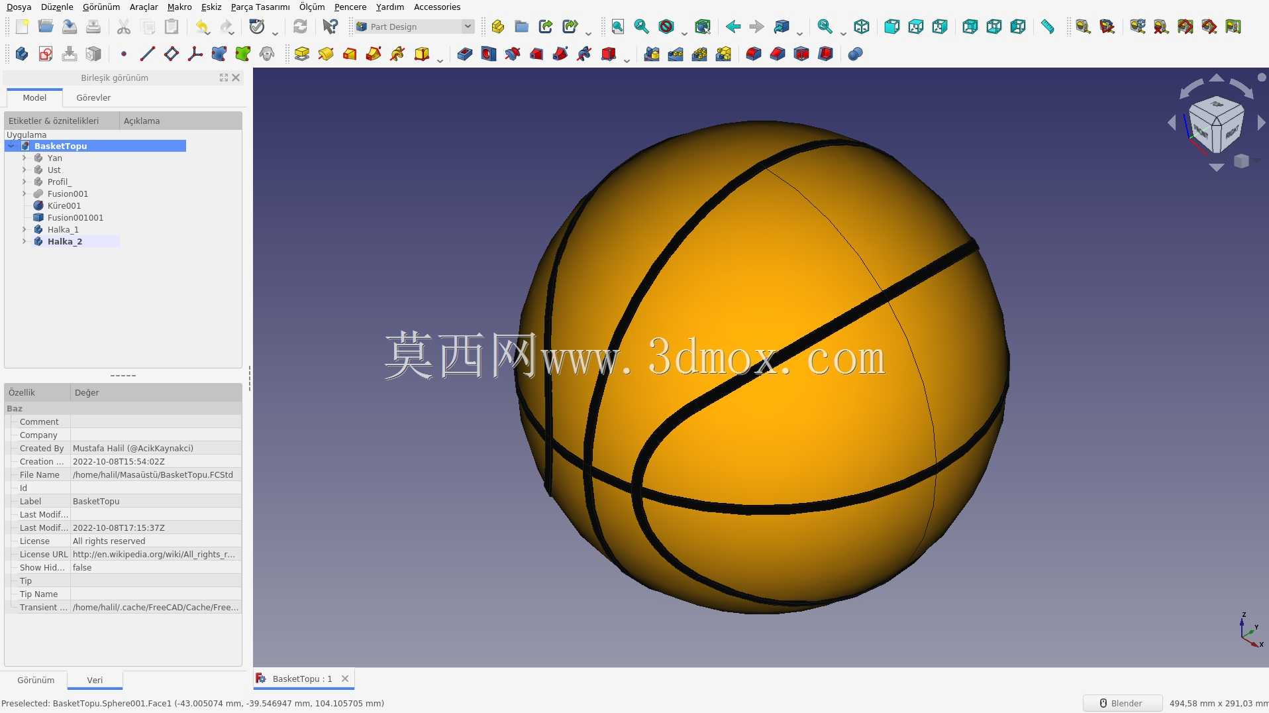This screenshot has width=1269, height=713.
Task: Click the Datum point icon
Action: 123,54
